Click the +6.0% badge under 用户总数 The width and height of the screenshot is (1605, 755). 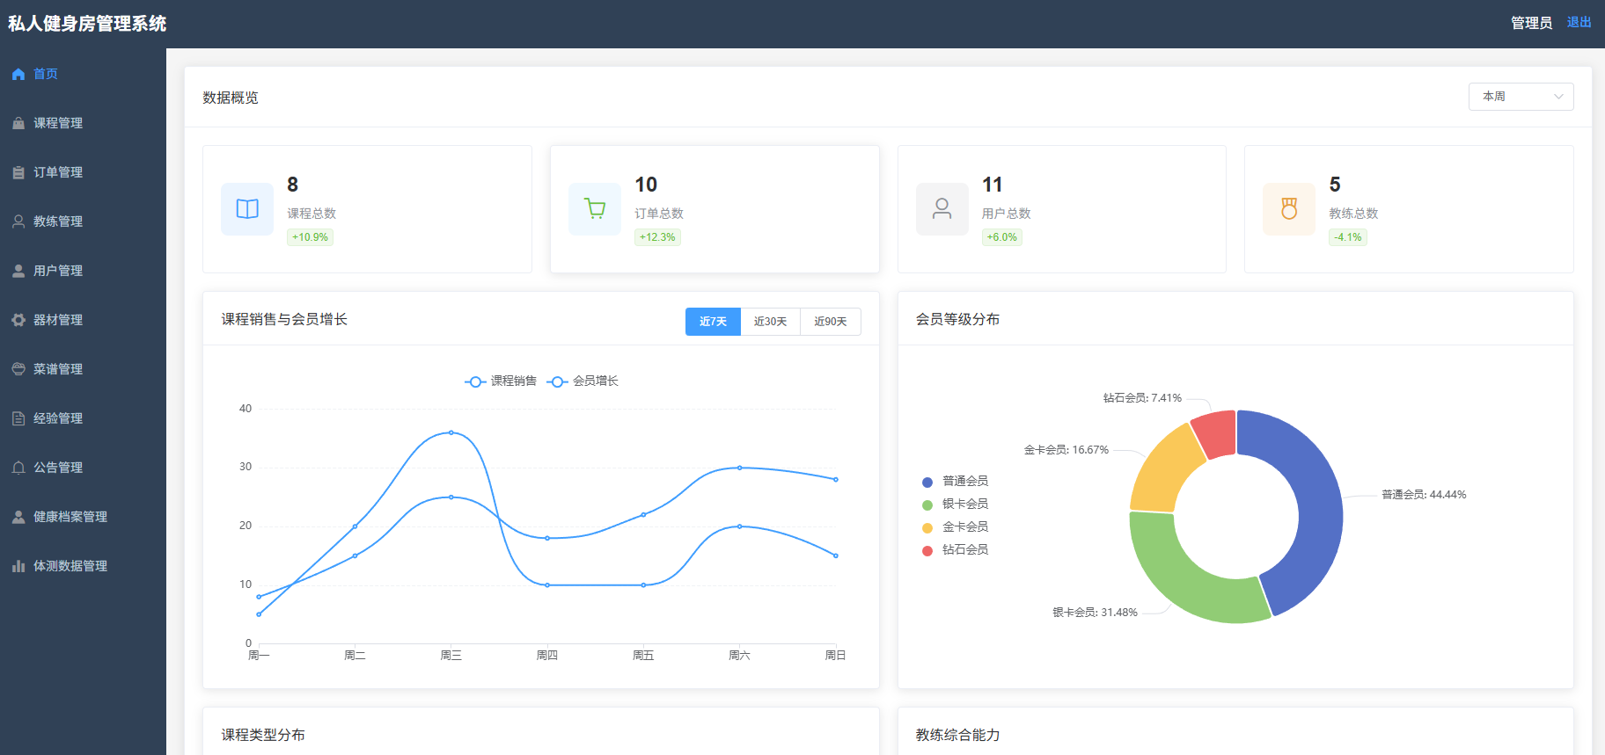pyautogui.click(x=1001, y=237)
